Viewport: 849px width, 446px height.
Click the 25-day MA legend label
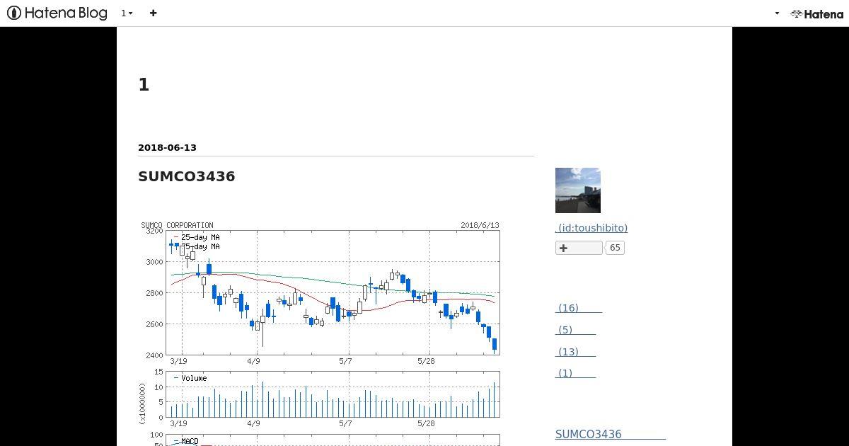click(x=200, y=237)
